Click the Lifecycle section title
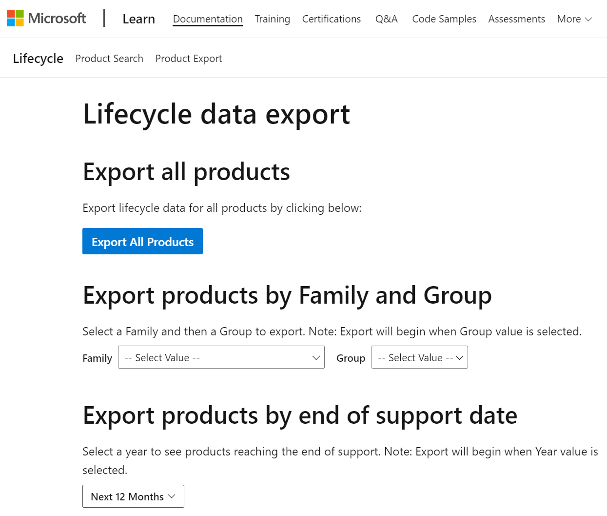Viewport: 607px width, 516px height. coord(38,59)
